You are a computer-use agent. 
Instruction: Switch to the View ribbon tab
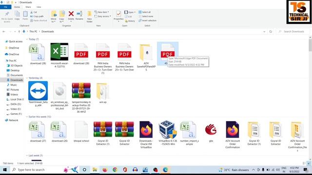point(39,7)
